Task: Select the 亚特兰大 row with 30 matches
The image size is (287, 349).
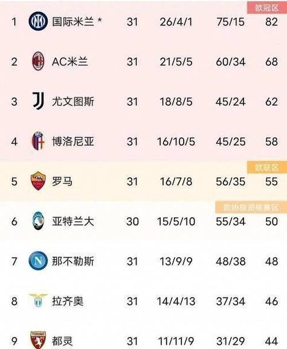Action: click(x=143, y=221)
